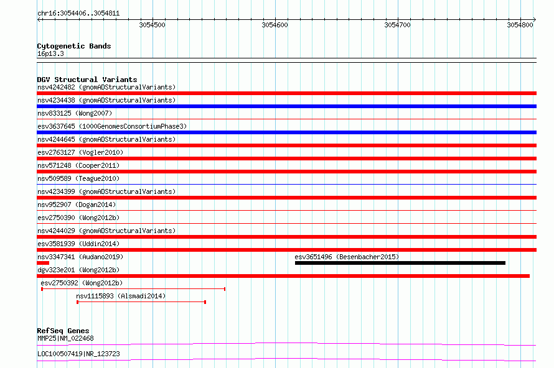Open variant esv2763127 (Vogler2010)
The height and width of the screenshot is (368, 554).
pos(80,152)
